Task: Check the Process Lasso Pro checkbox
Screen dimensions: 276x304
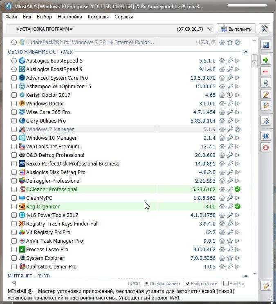Action: pyautogui.click(x=14, y=250)
